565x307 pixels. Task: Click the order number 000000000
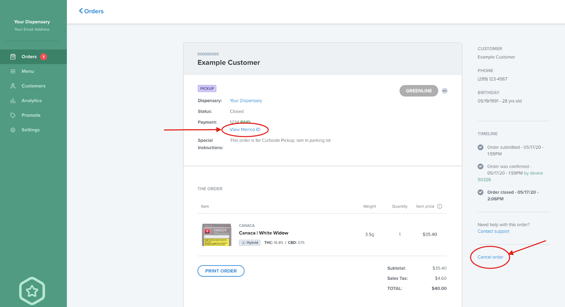click(x=208, y=54)
